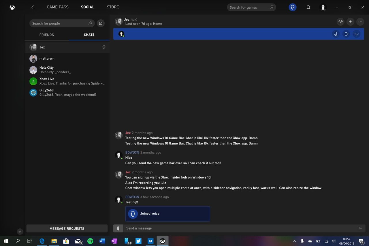Open the Xbox Live chat message

(x=67, y=81)
